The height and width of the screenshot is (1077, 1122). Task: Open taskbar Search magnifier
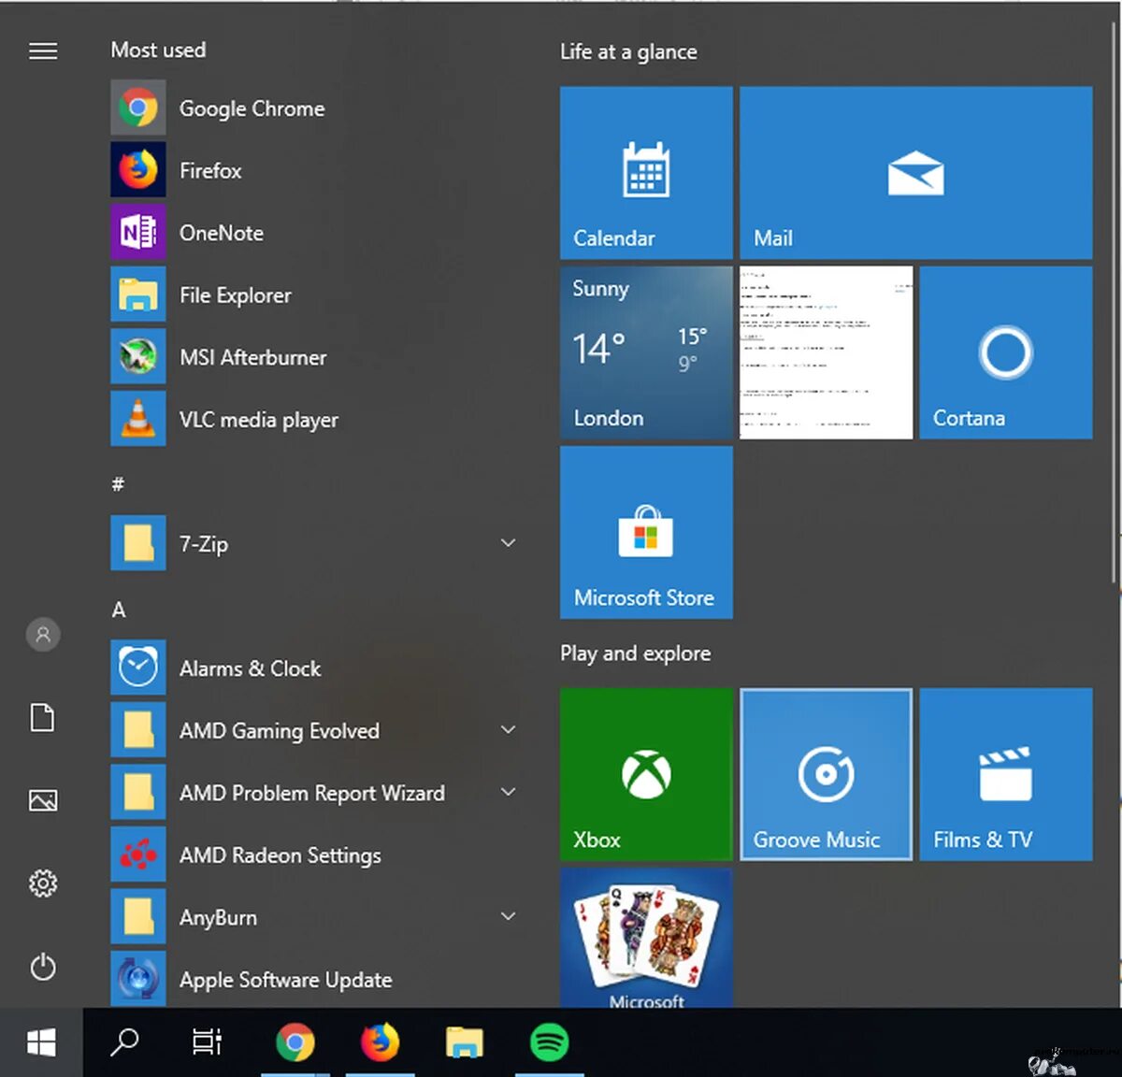point(124,1042)
